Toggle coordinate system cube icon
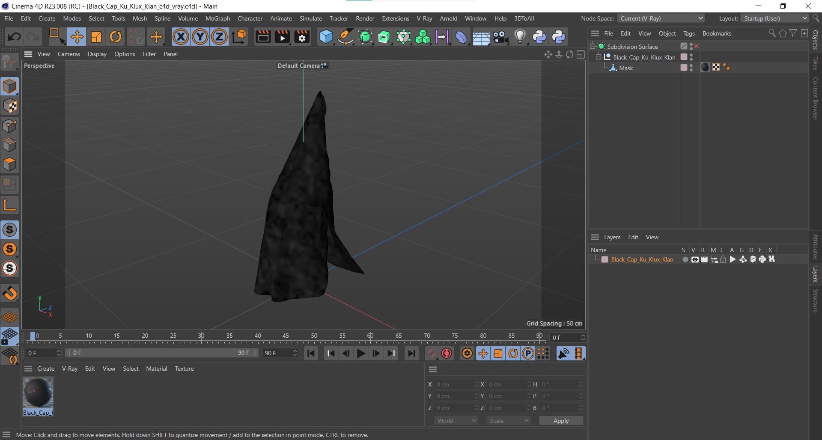Image resolution: width=822 pixels, height=440 pixels. tap(240, 37)
